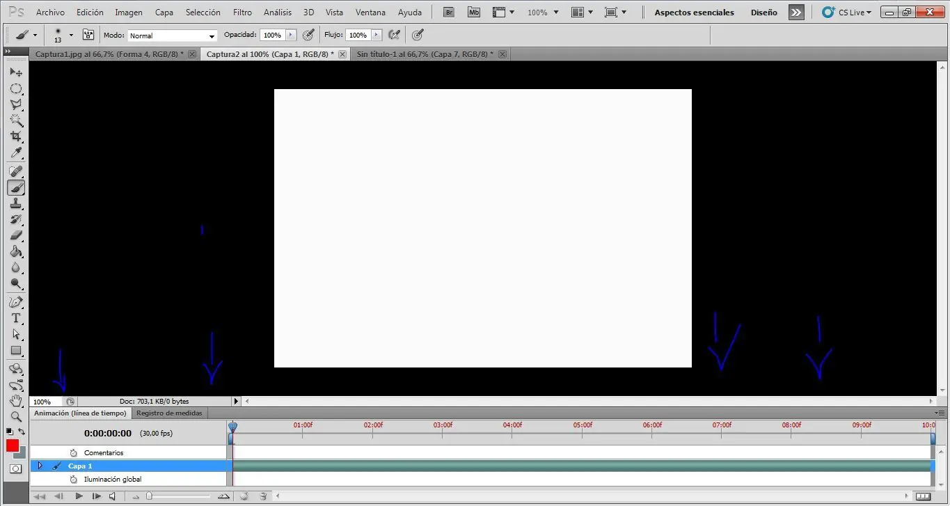This screenshot has height=506, width=950.
Task: Select the 3D Camera Rotate tool
Action: pyautogui.click(x=15, y=385)
